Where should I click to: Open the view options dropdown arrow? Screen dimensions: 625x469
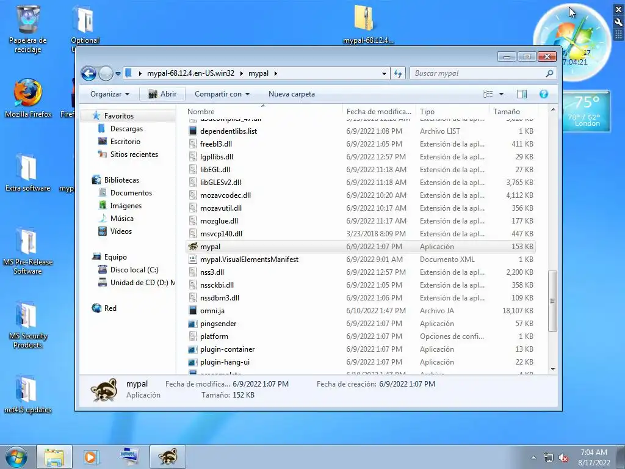coord(502,94)
